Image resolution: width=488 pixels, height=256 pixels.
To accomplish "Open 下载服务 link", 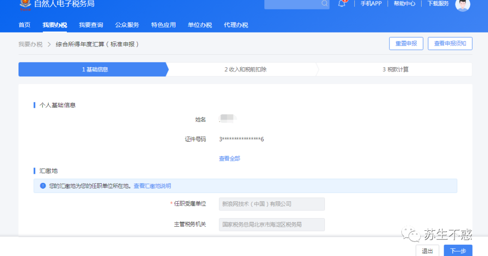I will pos(438,4).
